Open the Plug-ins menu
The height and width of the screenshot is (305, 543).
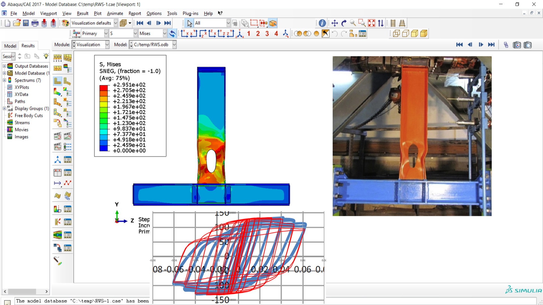pos(190,13)
